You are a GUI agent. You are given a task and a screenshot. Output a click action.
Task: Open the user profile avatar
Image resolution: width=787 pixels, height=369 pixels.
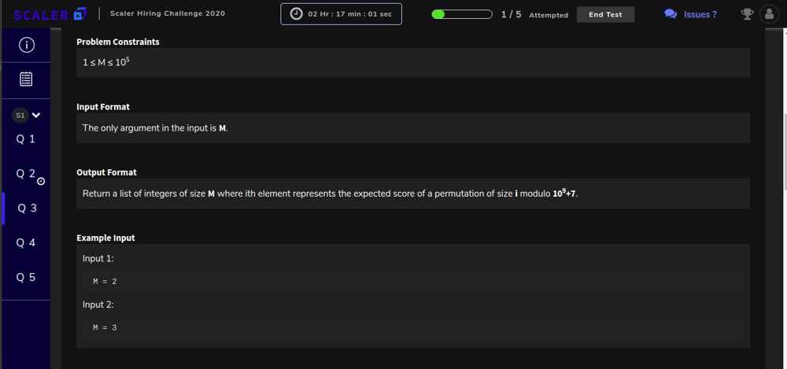click(x=769, y=14)
